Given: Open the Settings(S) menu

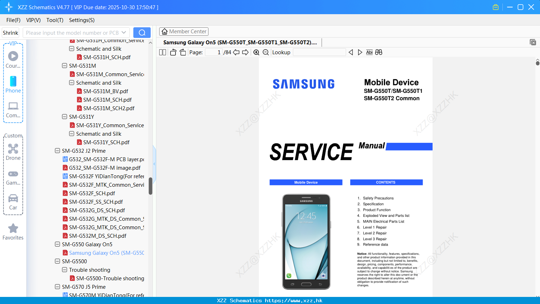Looking at the screenshot, I should coord(82,20).
